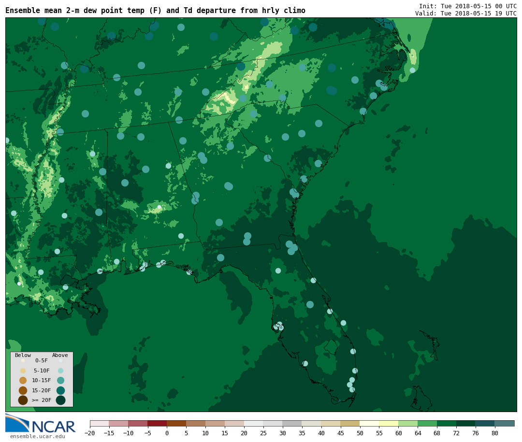Image resolution: width=522 pixels, height=442 pixels.
Task: Click the '-20' colorbar tick label
Action: coord(90,433)
